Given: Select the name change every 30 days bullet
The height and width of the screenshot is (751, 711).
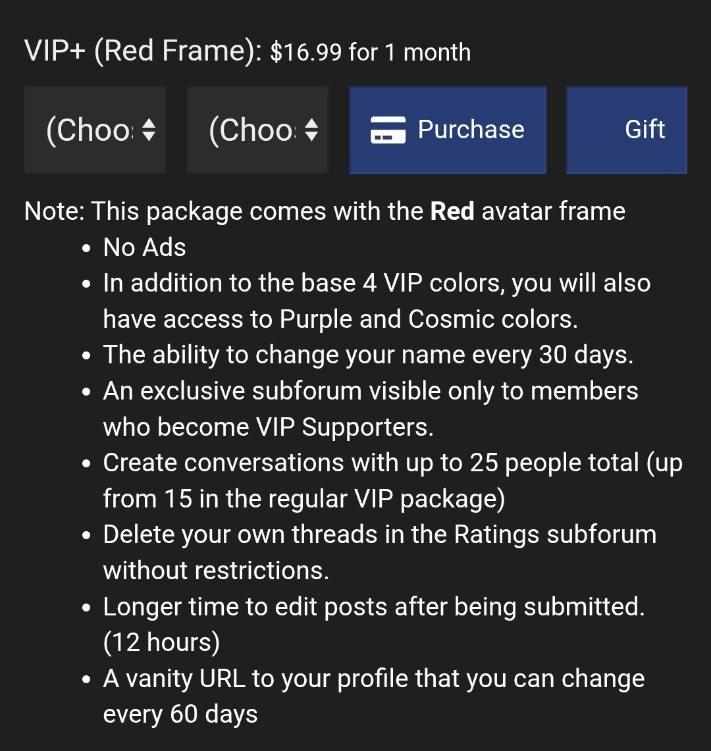Looking at the screenshot, I should (367, 354).
